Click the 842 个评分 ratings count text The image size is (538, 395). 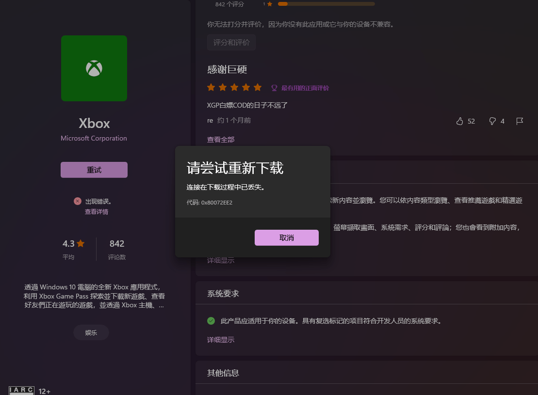229,4
